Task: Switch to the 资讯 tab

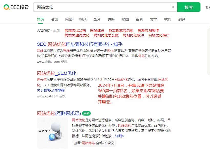Action: click(x=55, y=19)
